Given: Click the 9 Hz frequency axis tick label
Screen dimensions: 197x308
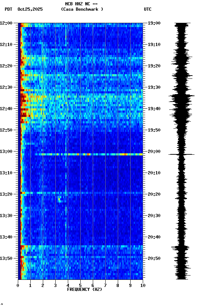Looking at the screenshot, I should pos(130,286).
